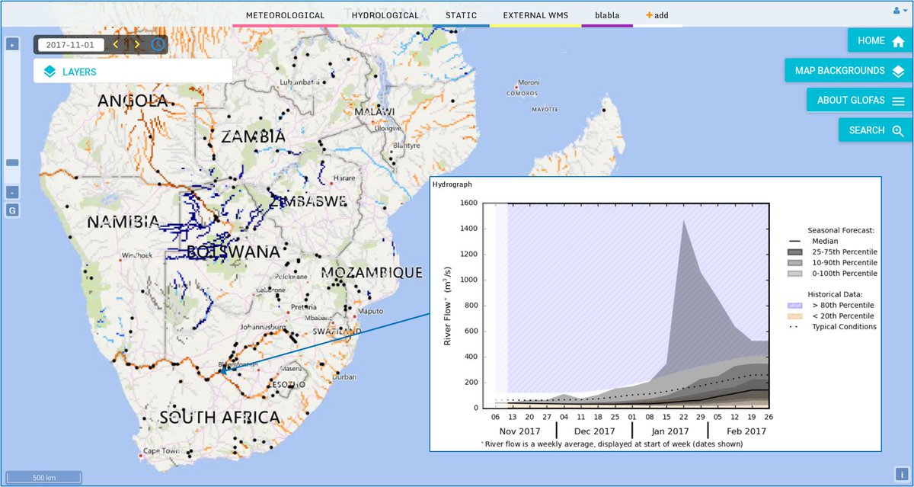Click the date field showing 2017-11-01

[71, 44]
